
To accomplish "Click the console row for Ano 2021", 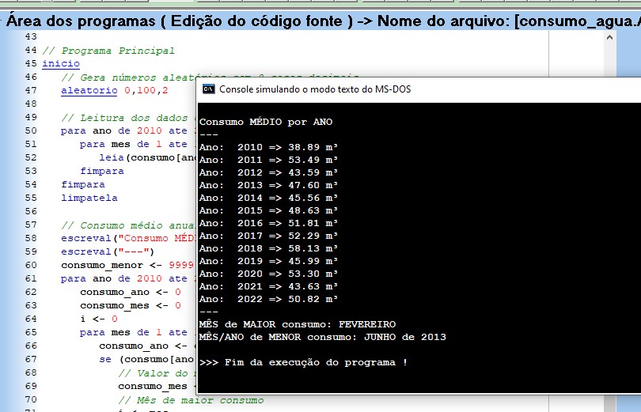I will (x=268, y=286).
